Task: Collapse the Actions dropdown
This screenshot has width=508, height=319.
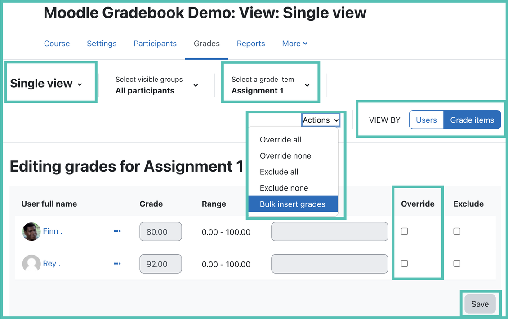Action: click(321, 120)
